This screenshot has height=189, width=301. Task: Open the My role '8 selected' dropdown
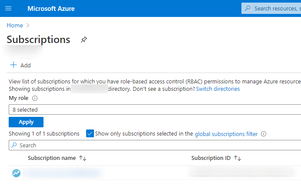(x=155, y=109)
